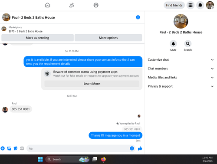Image resolution: width=217 pixels, height=164 pixels.
Task: Select the blue yes it is available message
Action: [83, 62]
